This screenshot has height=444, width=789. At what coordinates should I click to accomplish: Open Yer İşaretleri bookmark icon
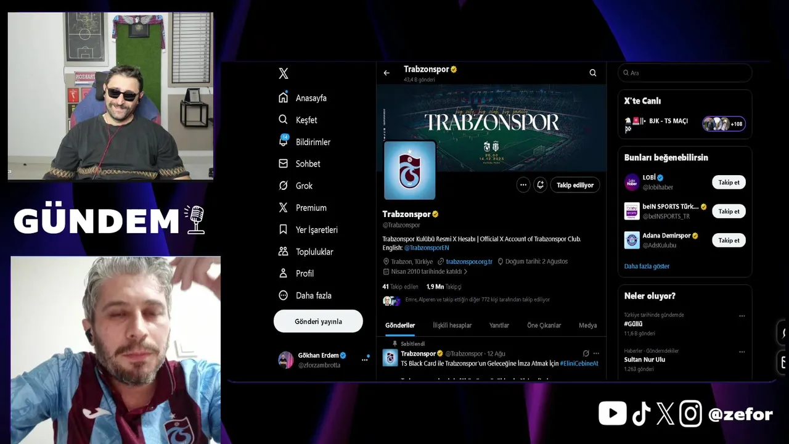tap(284, 229)
